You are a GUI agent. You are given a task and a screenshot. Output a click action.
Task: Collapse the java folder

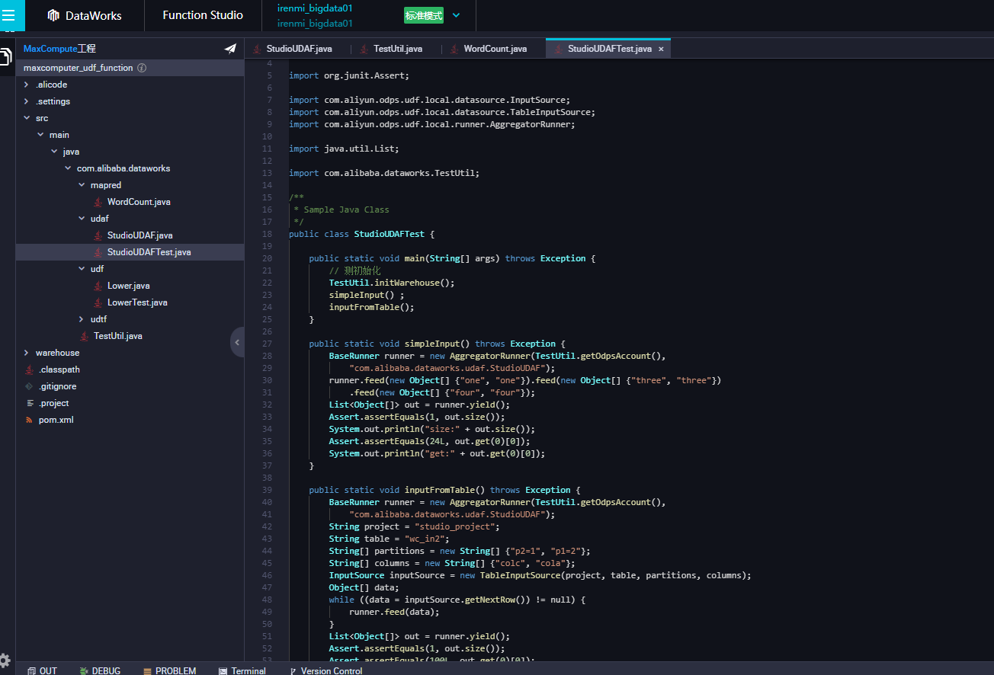click(x=54, y=152)
